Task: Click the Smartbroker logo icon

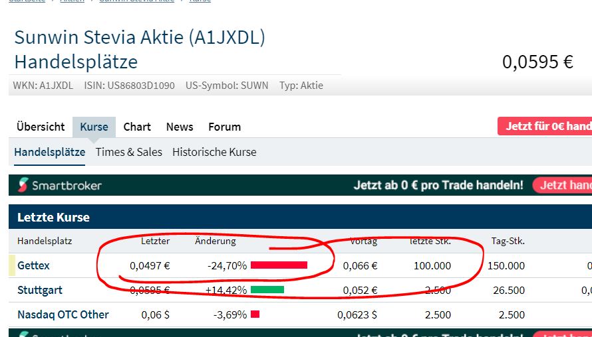Action: [x=24, y=185]
